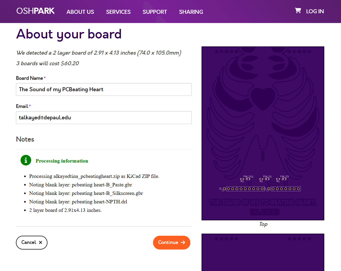Click the Notes section heading
The width and height of the screenshot is (341, 271).
[25, 139]
